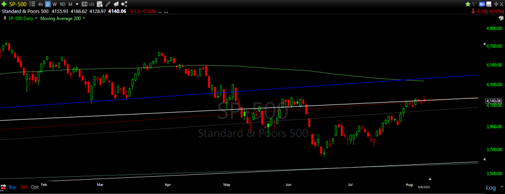
Task: Toggle the volume bars icon
Action: tap(91, 4)
